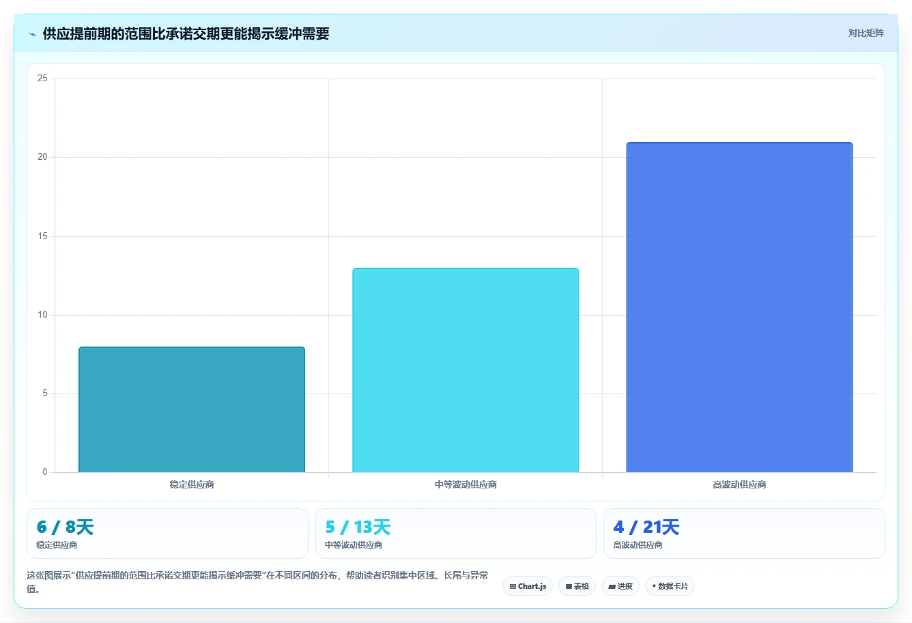The height and width of the screenshot is (623, 912).
Task: Click the lightning icon beside the title
Action: click(32, 34)
